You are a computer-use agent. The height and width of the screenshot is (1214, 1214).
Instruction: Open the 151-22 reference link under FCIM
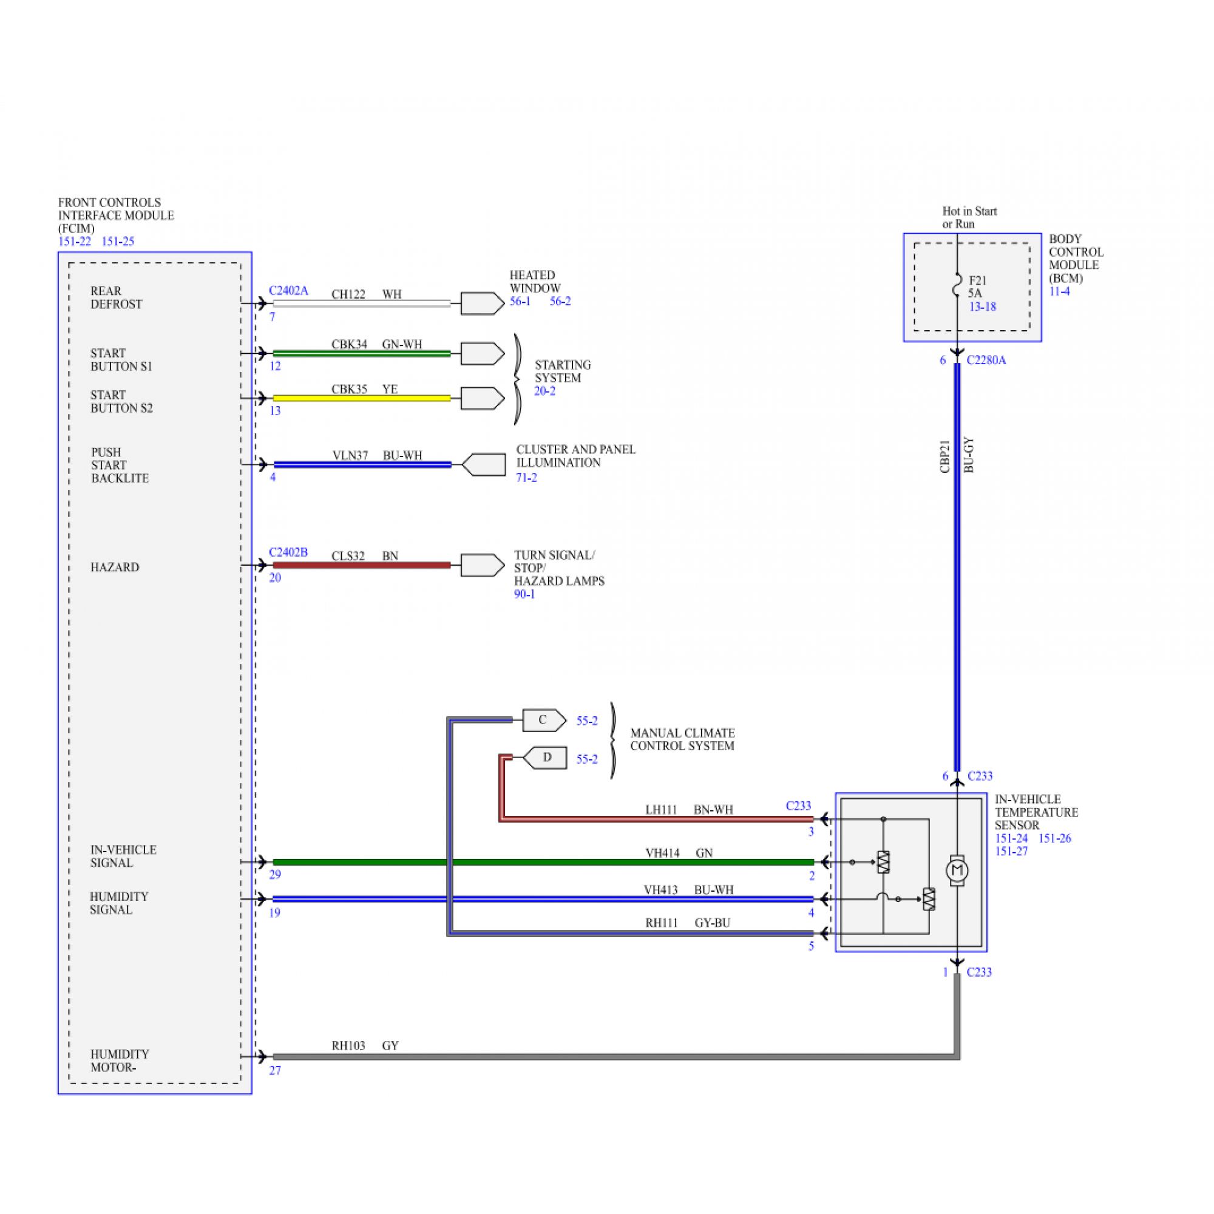pyautogui.click(x=74, y=242)
